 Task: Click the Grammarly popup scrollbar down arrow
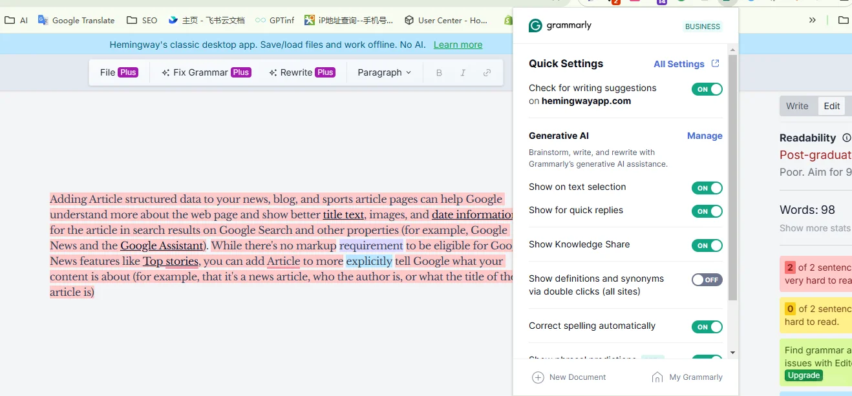(x=732, y=353)
